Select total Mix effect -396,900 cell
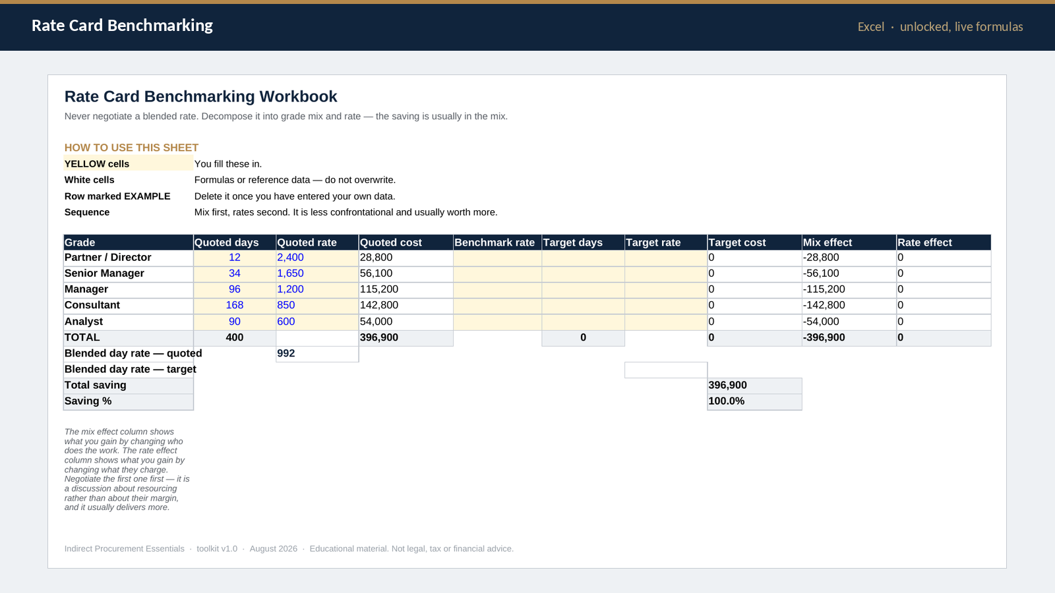Image resolution: width=1055 pixels, height=593 pixels. [849, 338]
